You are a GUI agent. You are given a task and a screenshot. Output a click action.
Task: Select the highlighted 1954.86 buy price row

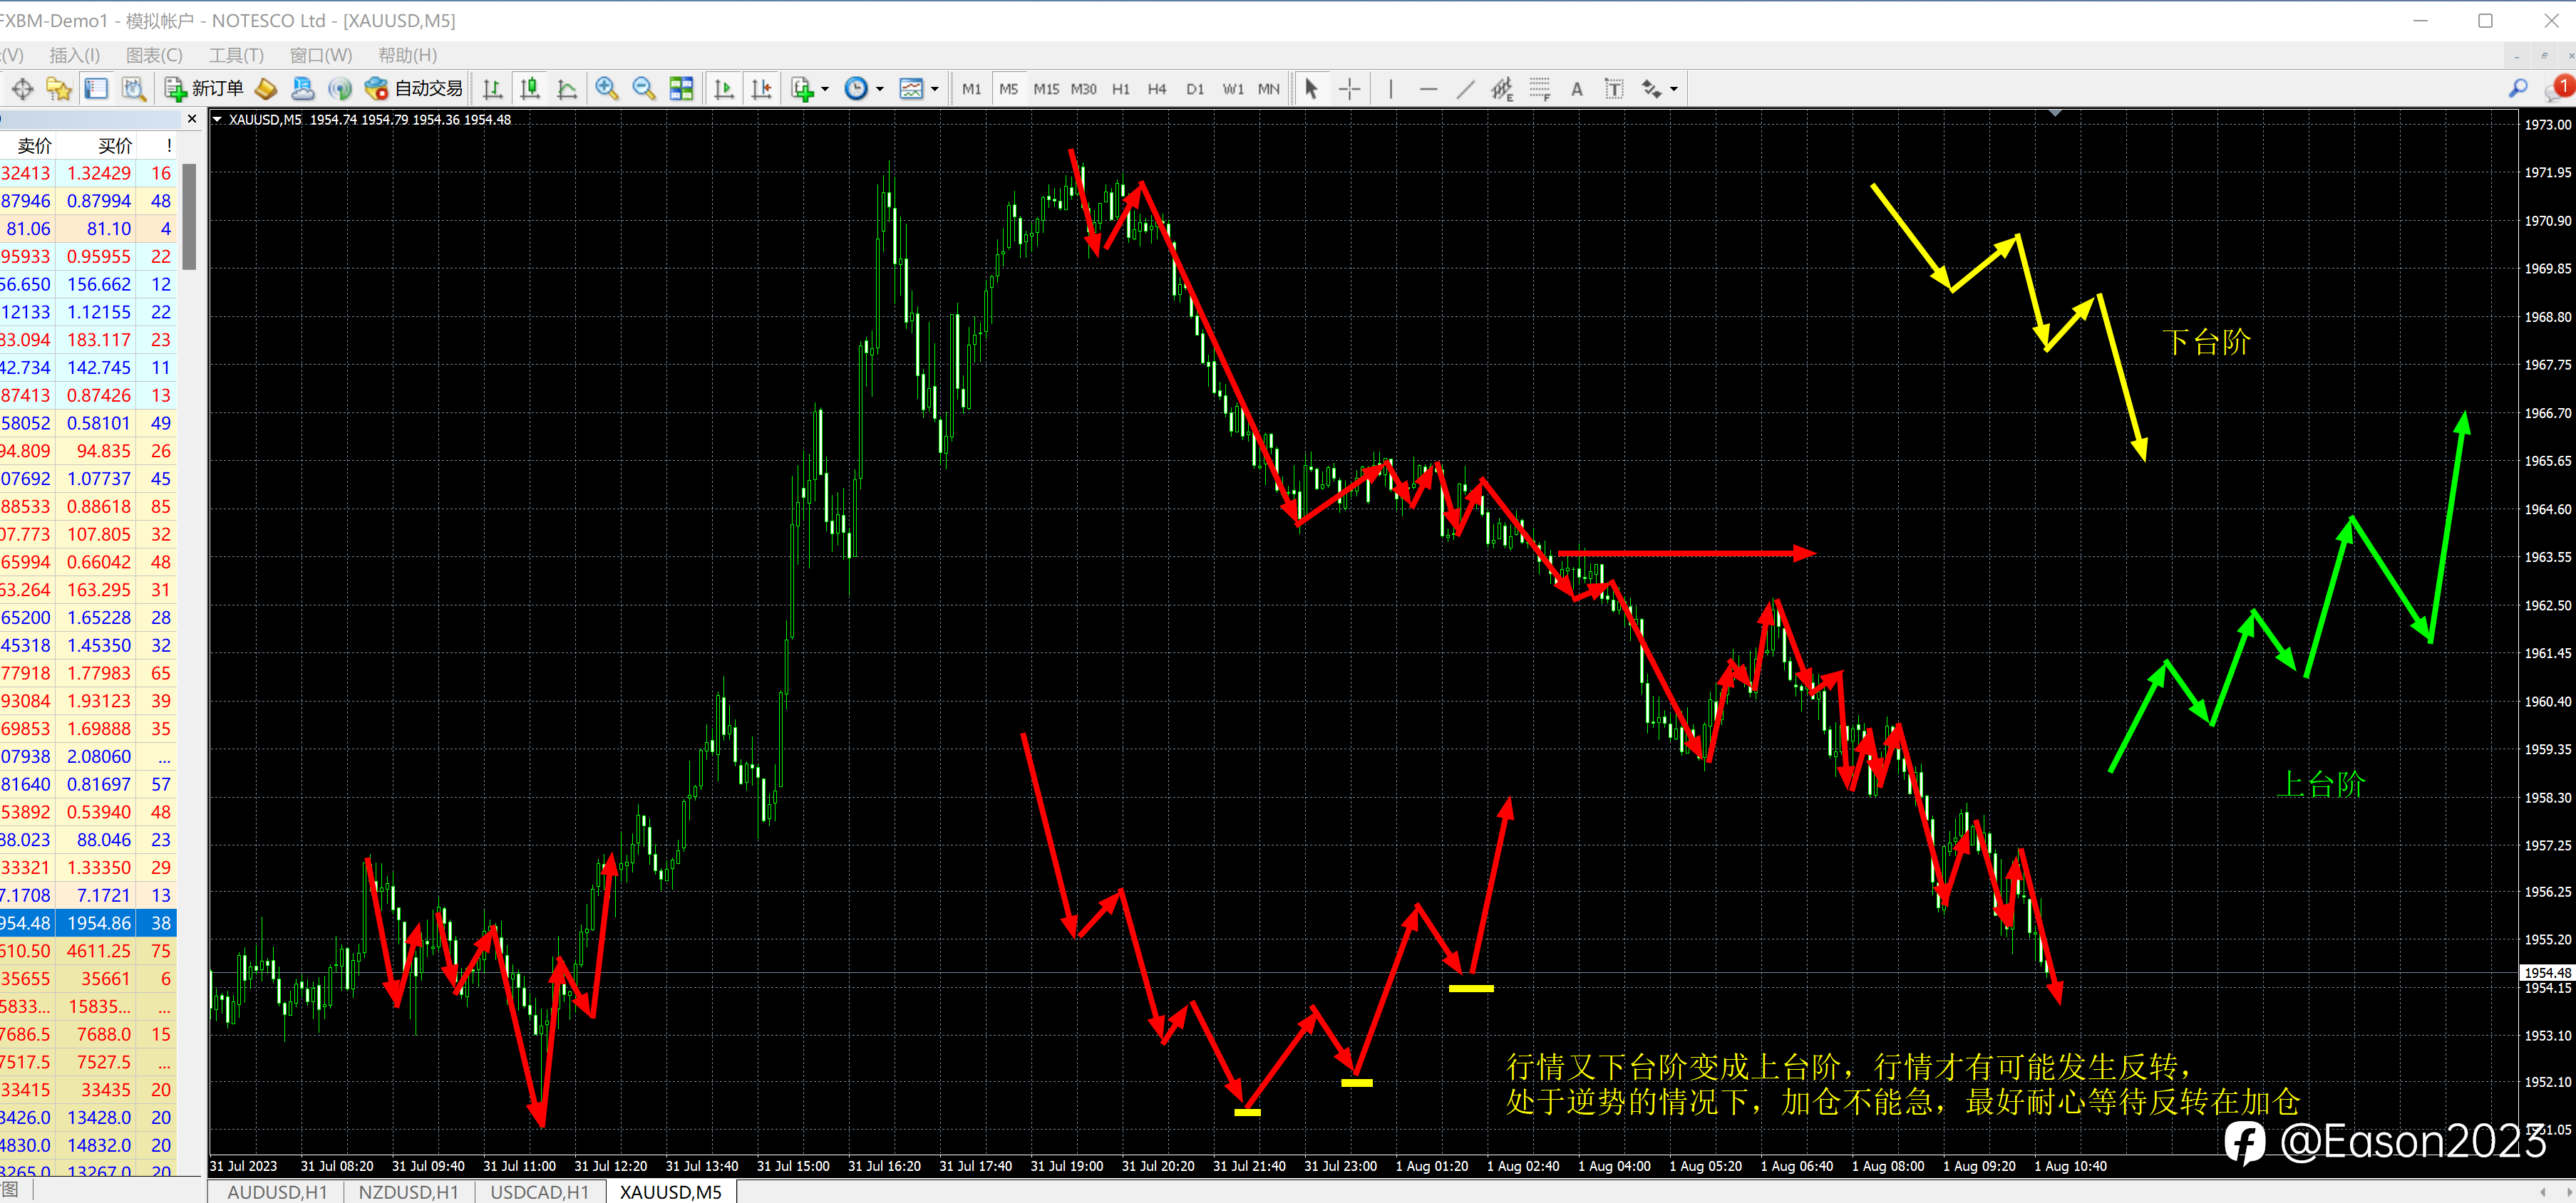click(88, 923)
